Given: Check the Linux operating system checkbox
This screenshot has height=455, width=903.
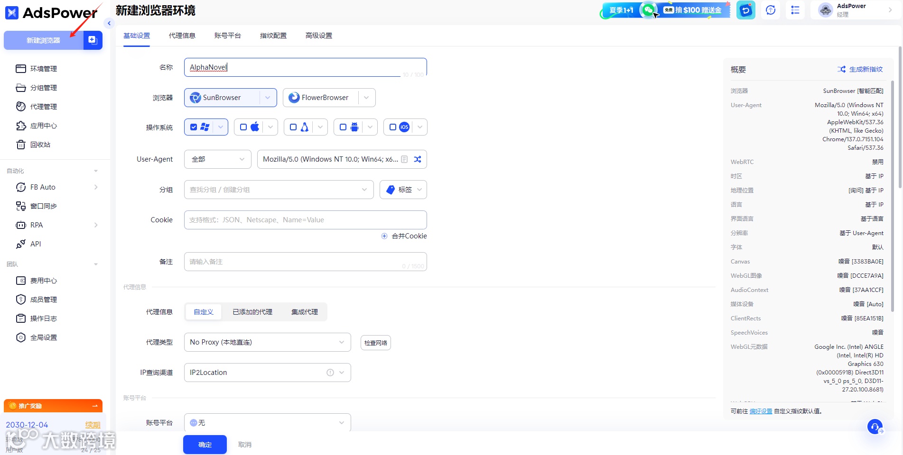Looking at the screenshot, I should tap(293, 127).
